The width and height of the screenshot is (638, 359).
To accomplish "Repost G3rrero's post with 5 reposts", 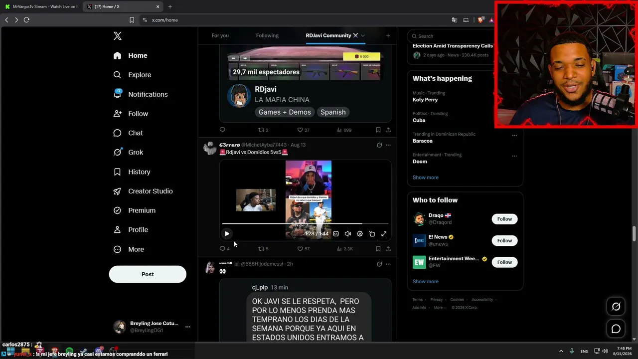I will click(x=263, y=248).
